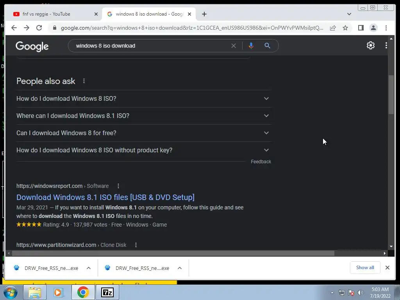Open options arrow for second DRW download
The height and width of the screenshot is (300, 400).
point(180,268)
